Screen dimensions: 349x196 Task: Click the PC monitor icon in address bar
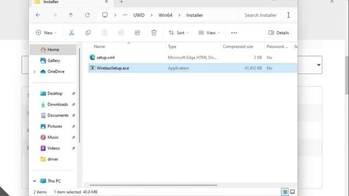(x=105, y=15)
